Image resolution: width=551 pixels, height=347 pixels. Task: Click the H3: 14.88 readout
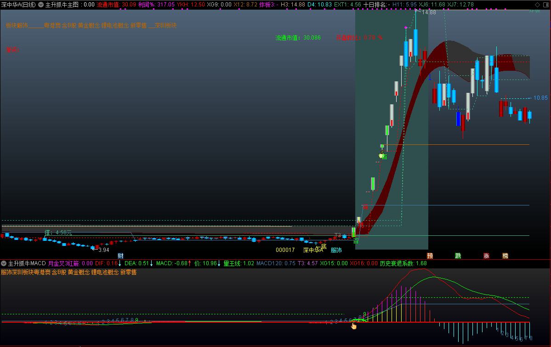click(293, 5)
